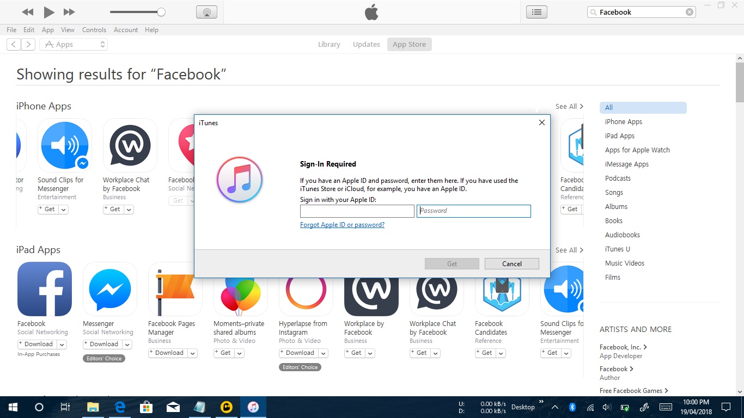Viewport: 744px width, 418px height.
Task: Open the Account menu
Action: click(x=126, y=30)
